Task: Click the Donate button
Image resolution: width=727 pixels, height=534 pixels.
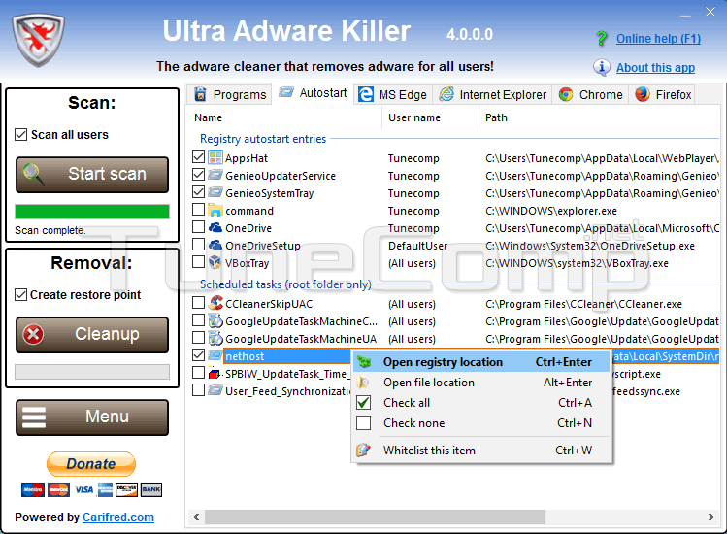Action: tap(91, 463)
